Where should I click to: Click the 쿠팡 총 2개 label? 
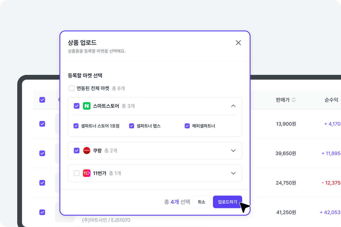(x=105, y=150)
